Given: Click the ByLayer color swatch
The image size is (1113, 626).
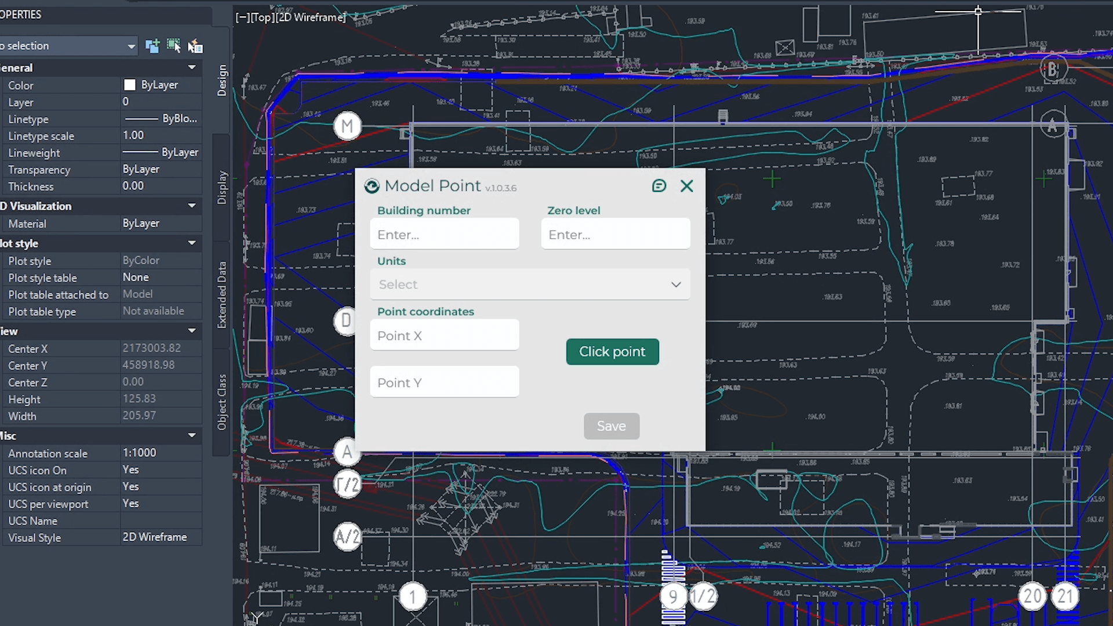Looking at the screenshot, I should (x=130, y=85).
